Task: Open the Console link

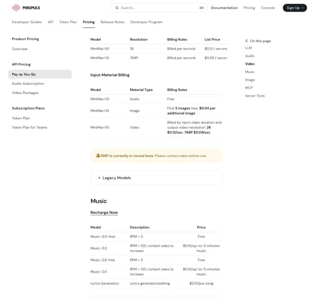Action: coord(268,8)
